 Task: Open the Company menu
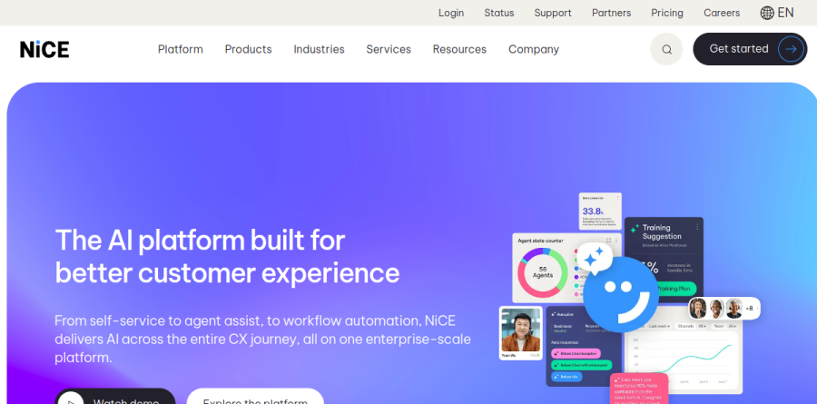click(x=534, y=50)
